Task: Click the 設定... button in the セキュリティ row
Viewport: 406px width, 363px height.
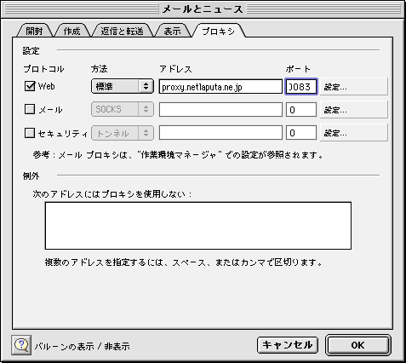Action: pyautogui.click(x=353, y=133)
